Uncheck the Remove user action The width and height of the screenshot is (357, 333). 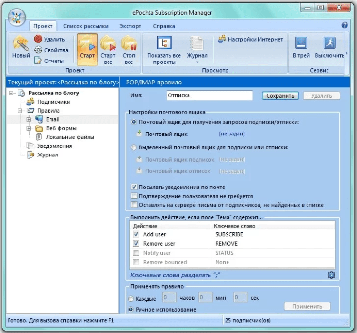(136, 243)
